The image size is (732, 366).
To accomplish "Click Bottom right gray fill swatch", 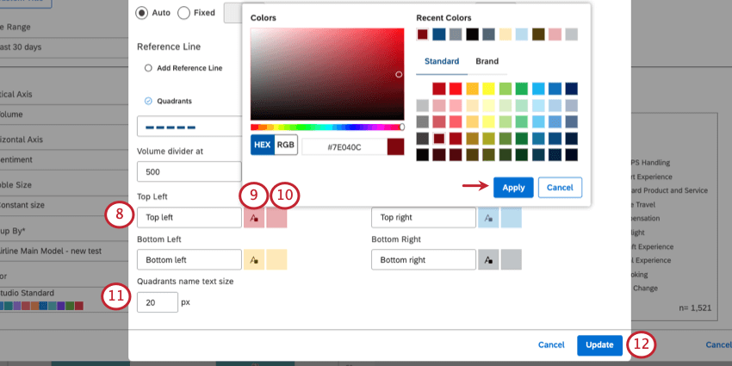I will [x=512, y=259].
